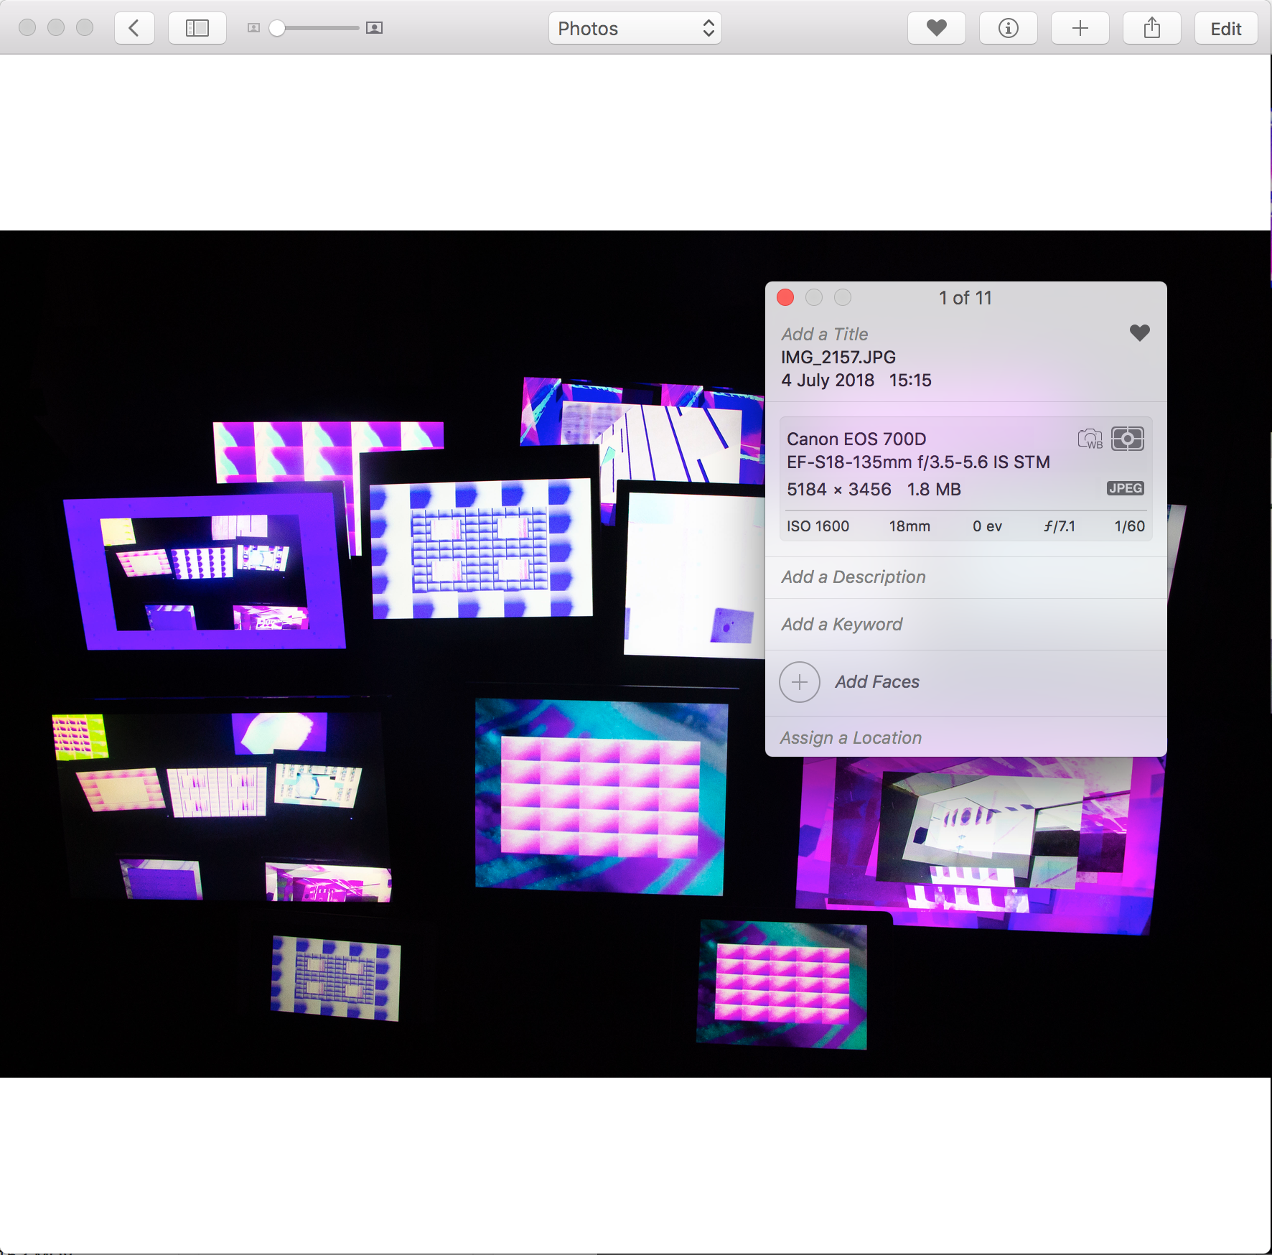Toggle the sidebar view button
Viewport: 1272px width, 1255px height.
(197, 28)
